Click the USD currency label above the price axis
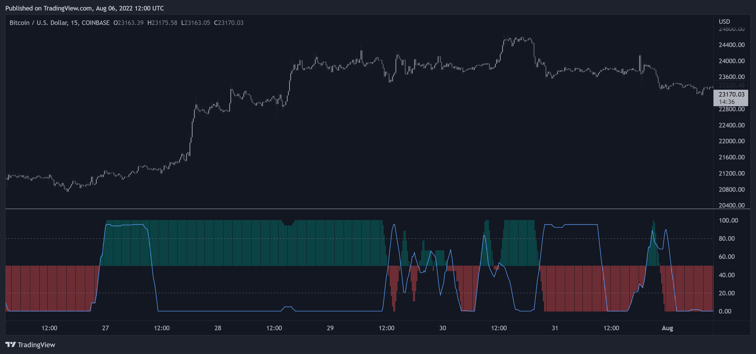This screenshot has width=756, height=354. [724, 22]
